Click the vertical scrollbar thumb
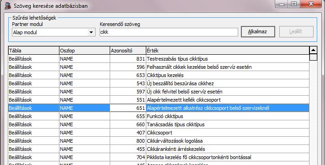Viewport: 325px width, 165px height. tap(313, 57)
